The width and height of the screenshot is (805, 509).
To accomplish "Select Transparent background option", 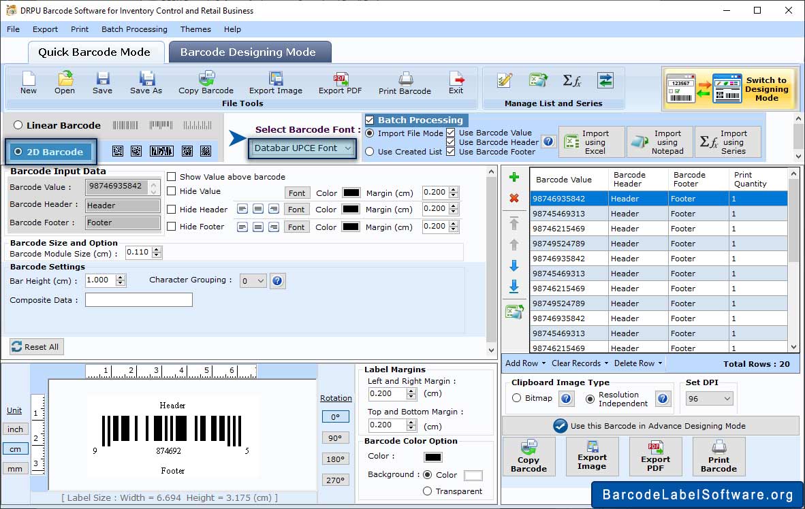I will [427, 491].
